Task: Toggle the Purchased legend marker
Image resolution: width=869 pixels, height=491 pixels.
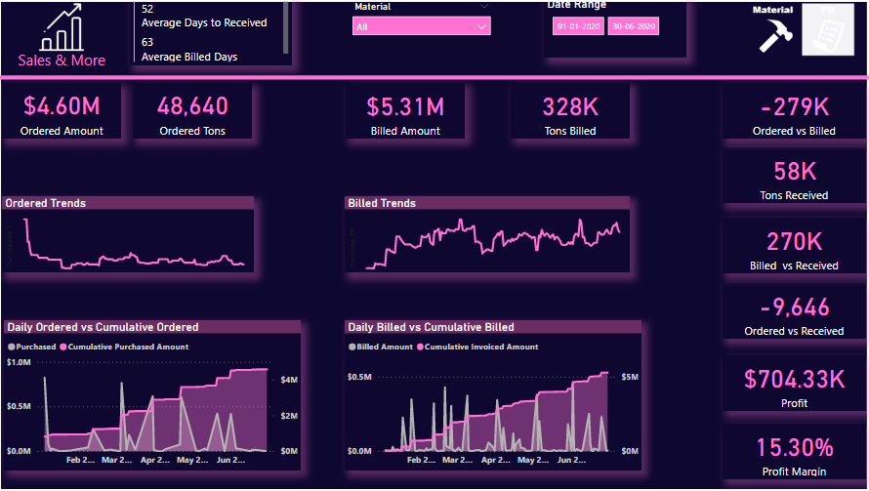Action: point(12,347)
